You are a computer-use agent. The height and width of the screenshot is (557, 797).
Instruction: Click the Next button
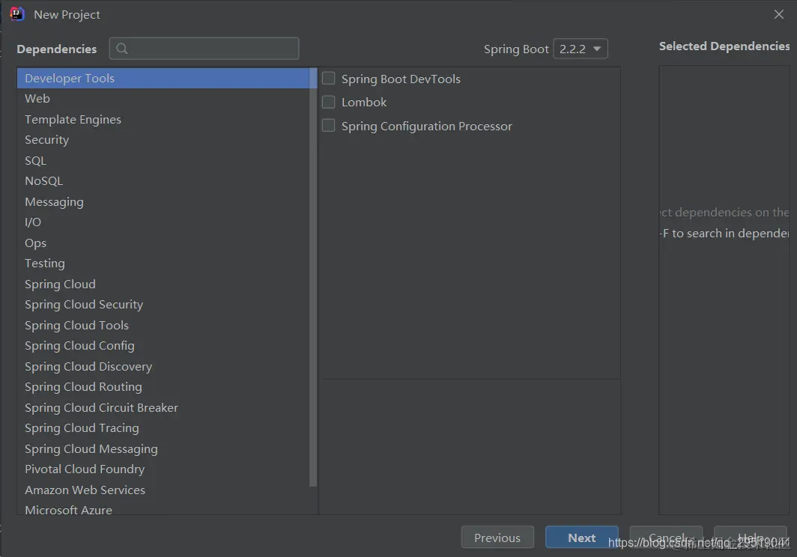581,538
